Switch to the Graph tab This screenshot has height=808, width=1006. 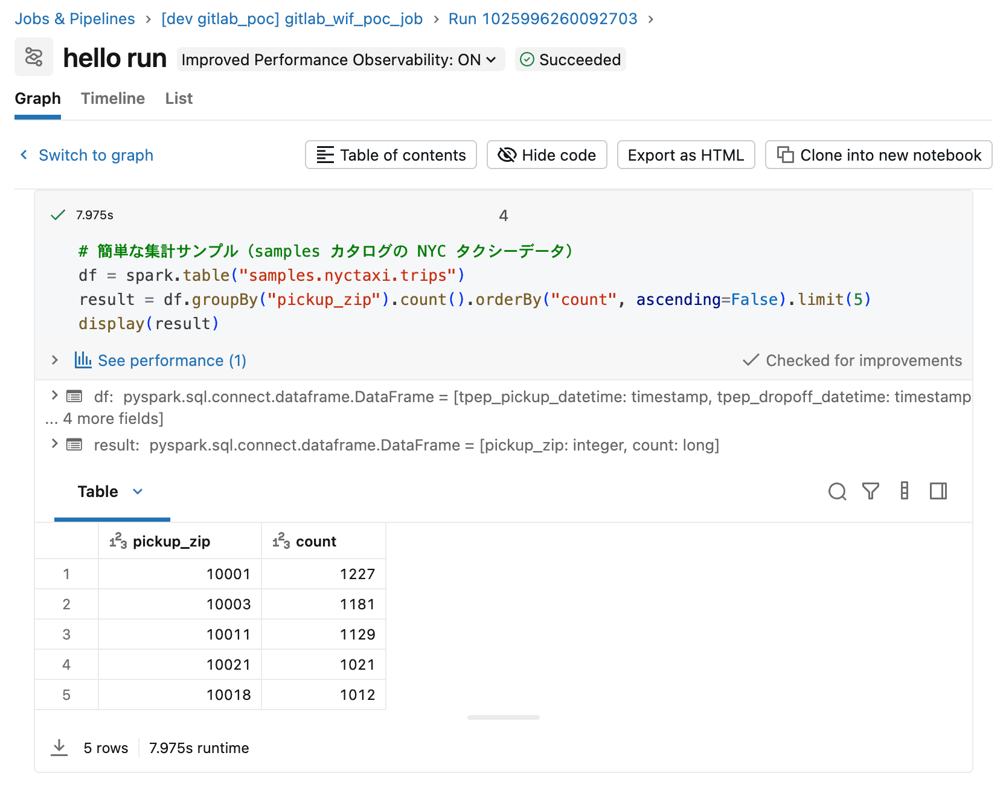click(37, 98)
